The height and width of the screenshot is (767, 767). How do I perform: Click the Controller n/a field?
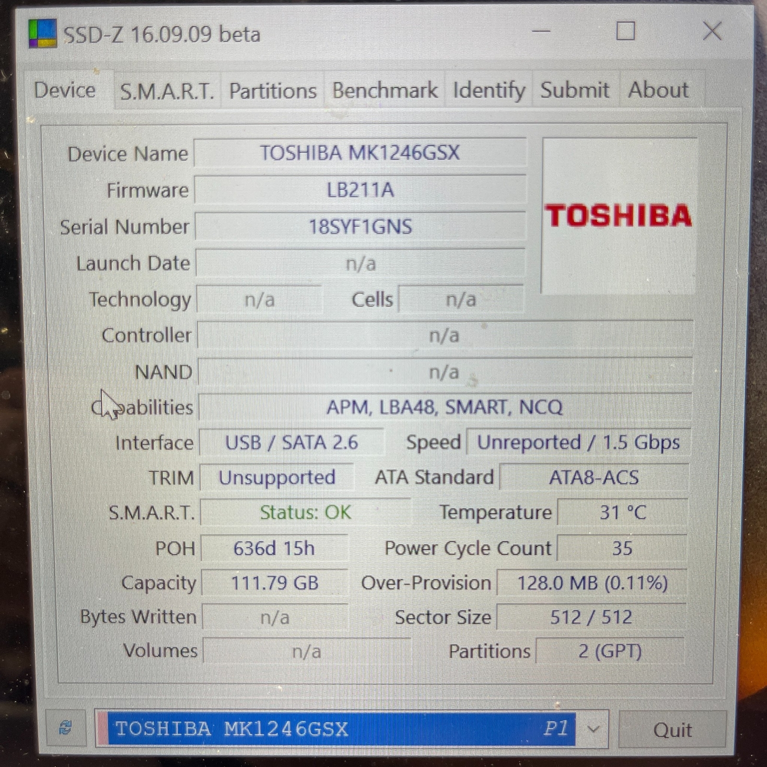tap(444, 335)
